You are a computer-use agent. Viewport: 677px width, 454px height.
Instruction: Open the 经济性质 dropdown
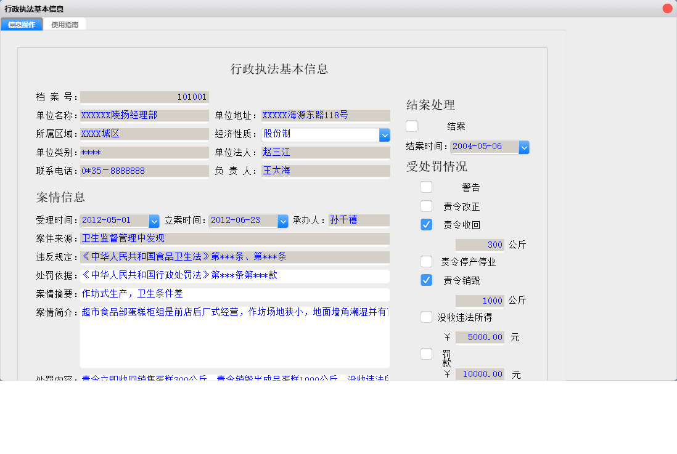(384, 134)
